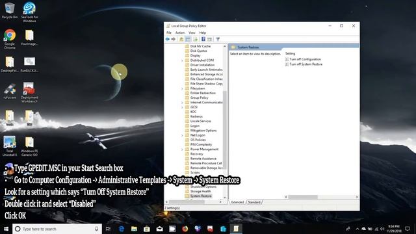Image resolution: width=416 pixels, height=234 pixels.
Task: Click the Windows Start button
Action: [x=6, y=229]
